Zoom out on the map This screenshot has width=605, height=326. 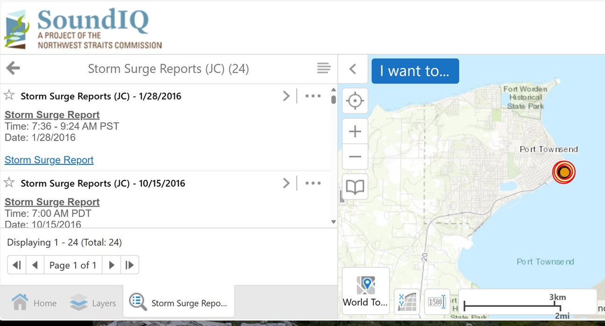pyautogui.click(x=355, y=157)
